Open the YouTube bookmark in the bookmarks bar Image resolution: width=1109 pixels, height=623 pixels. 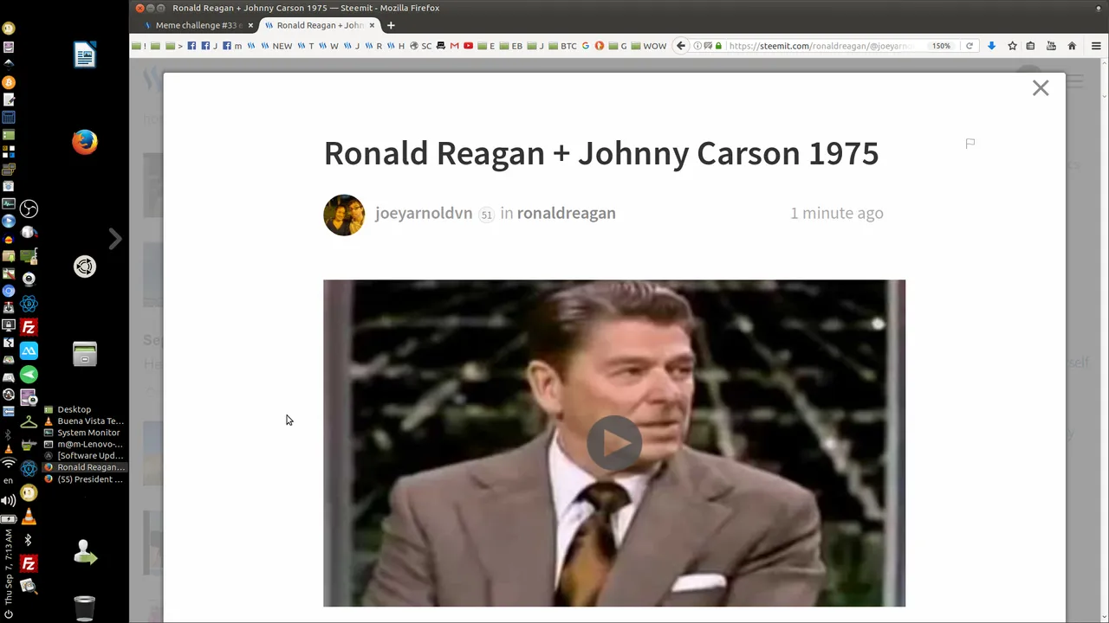coord(468,46)
